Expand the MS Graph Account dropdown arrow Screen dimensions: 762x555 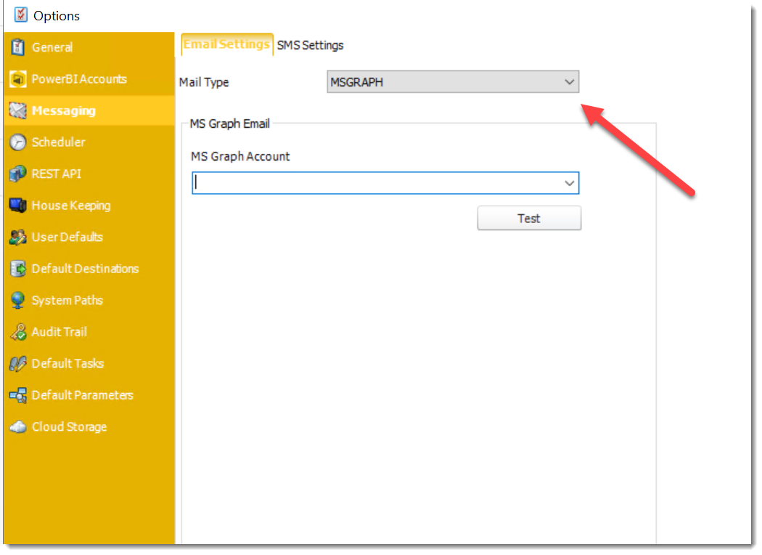click(570, 184)
